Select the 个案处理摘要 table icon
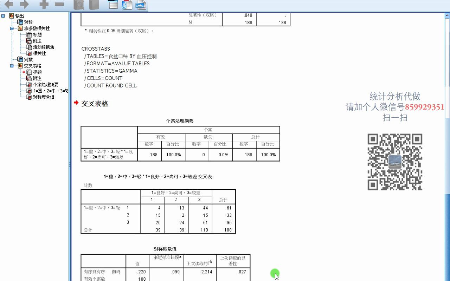 point(29,85)
